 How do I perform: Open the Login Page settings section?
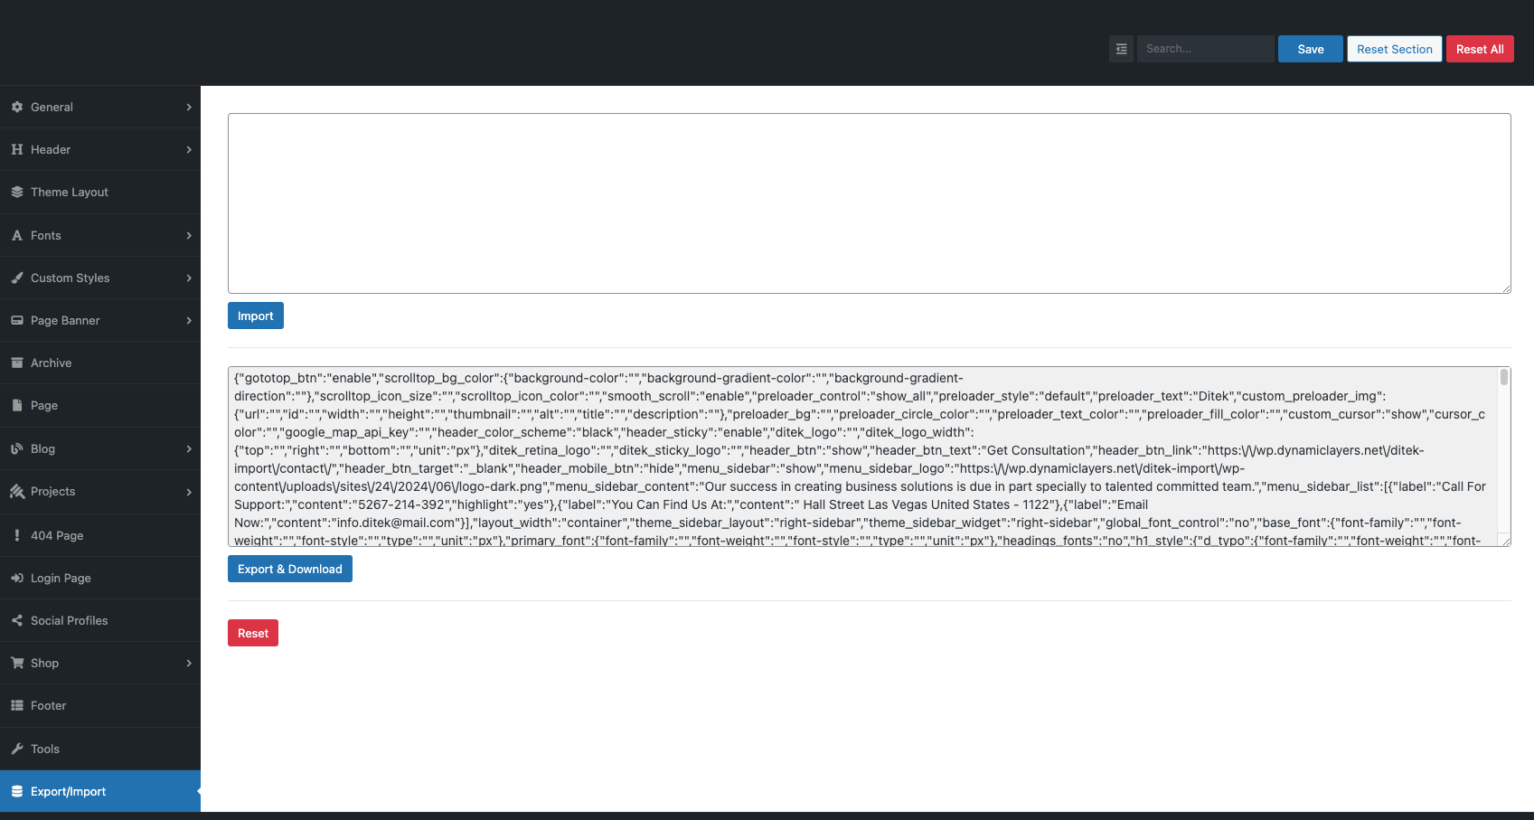point(100,578)
